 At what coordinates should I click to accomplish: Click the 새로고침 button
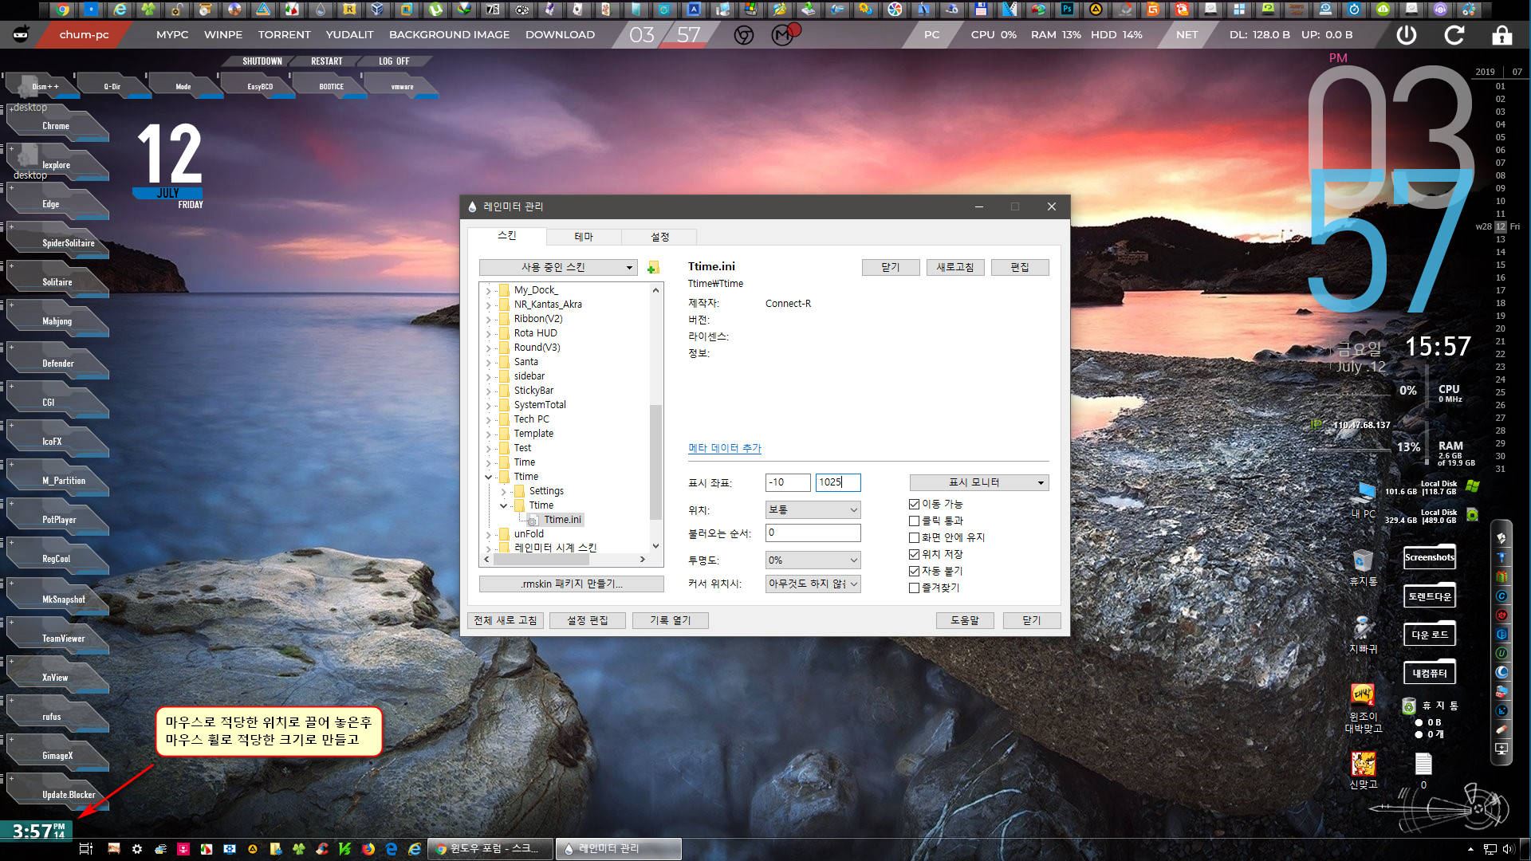[x=955, y=267]
